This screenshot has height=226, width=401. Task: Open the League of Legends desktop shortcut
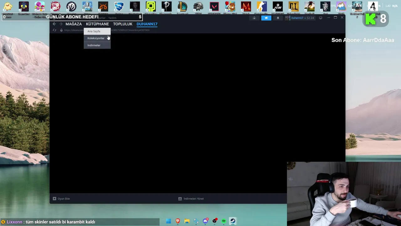point(182,6)
